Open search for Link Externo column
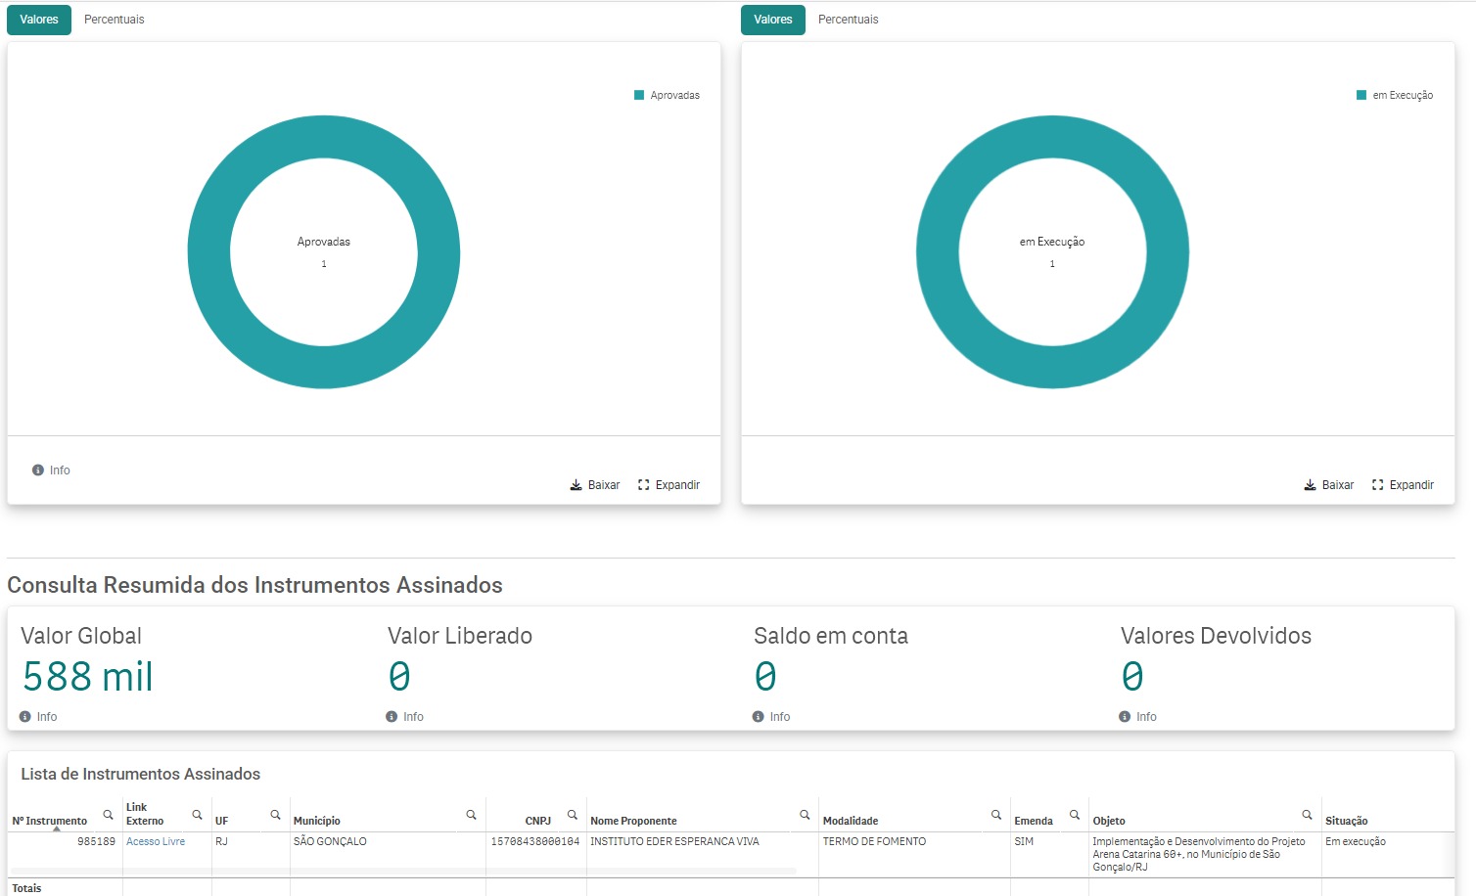 click(x=197, y=815)
